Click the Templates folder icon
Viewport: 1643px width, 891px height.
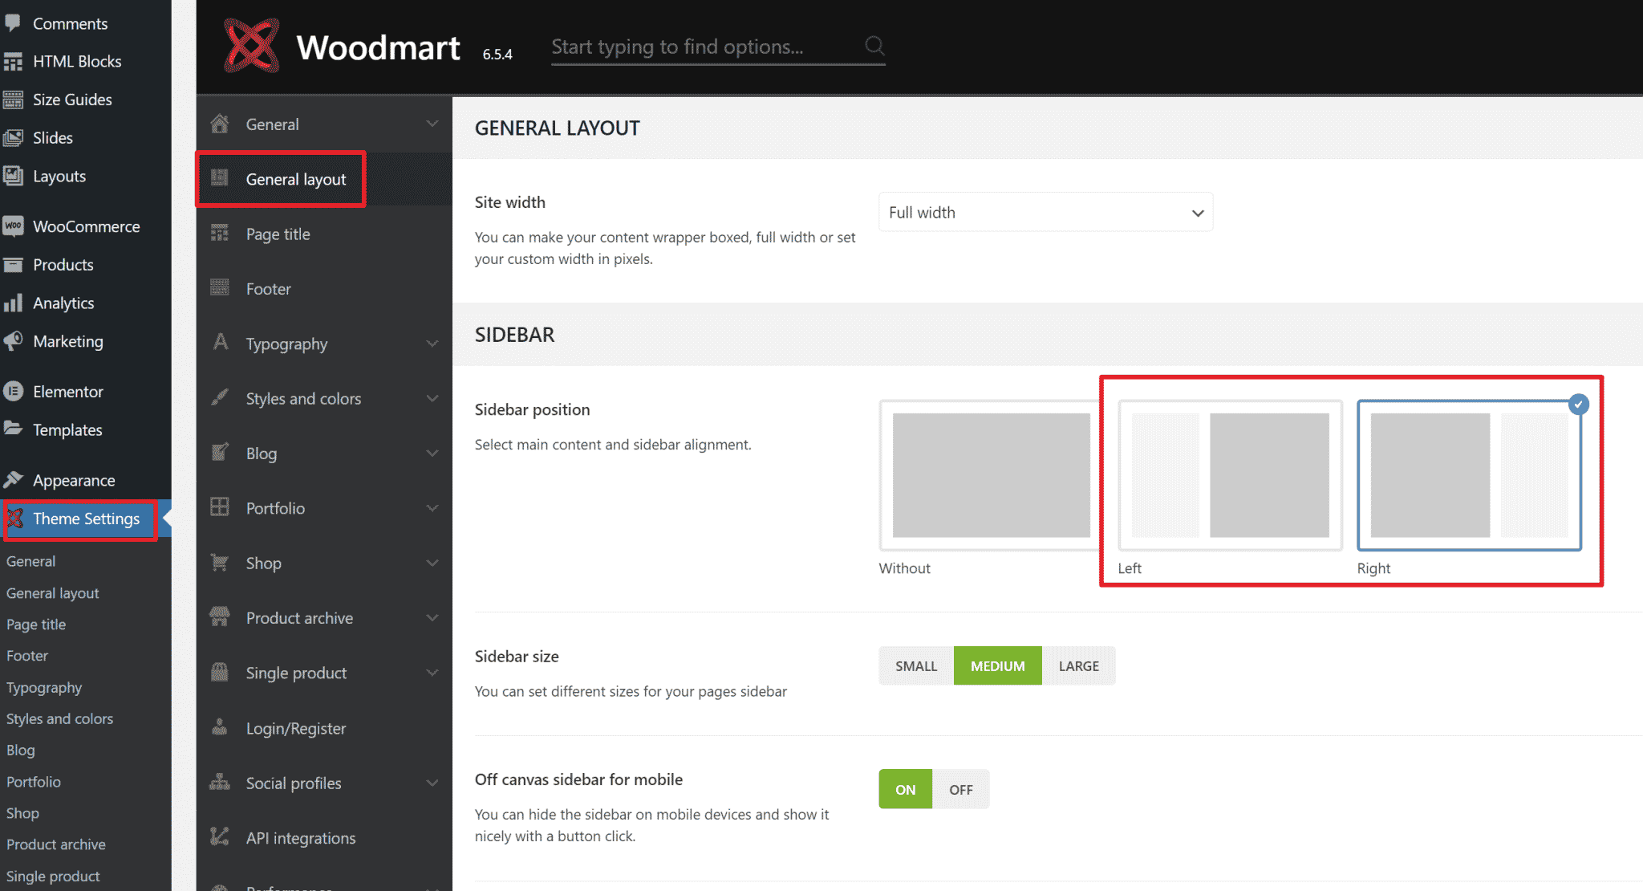tap(13, 429)
